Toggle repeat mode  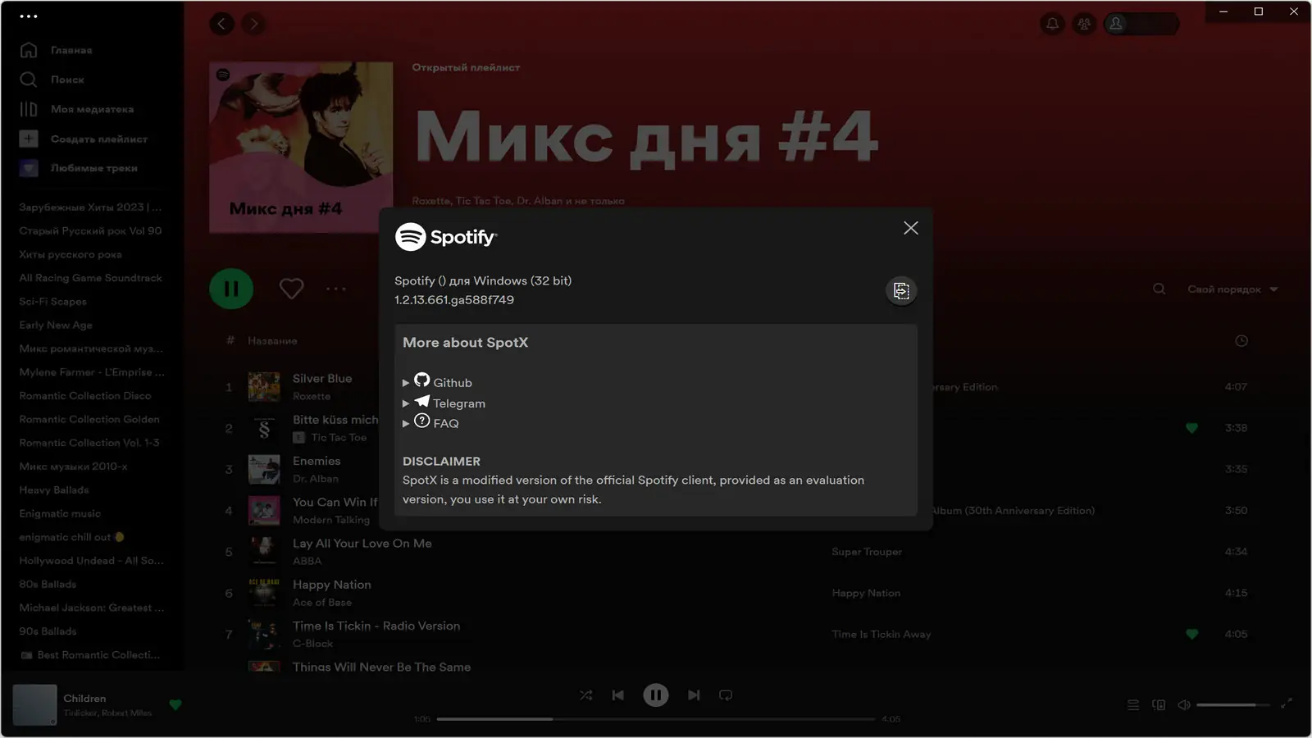tap(726, 695)
